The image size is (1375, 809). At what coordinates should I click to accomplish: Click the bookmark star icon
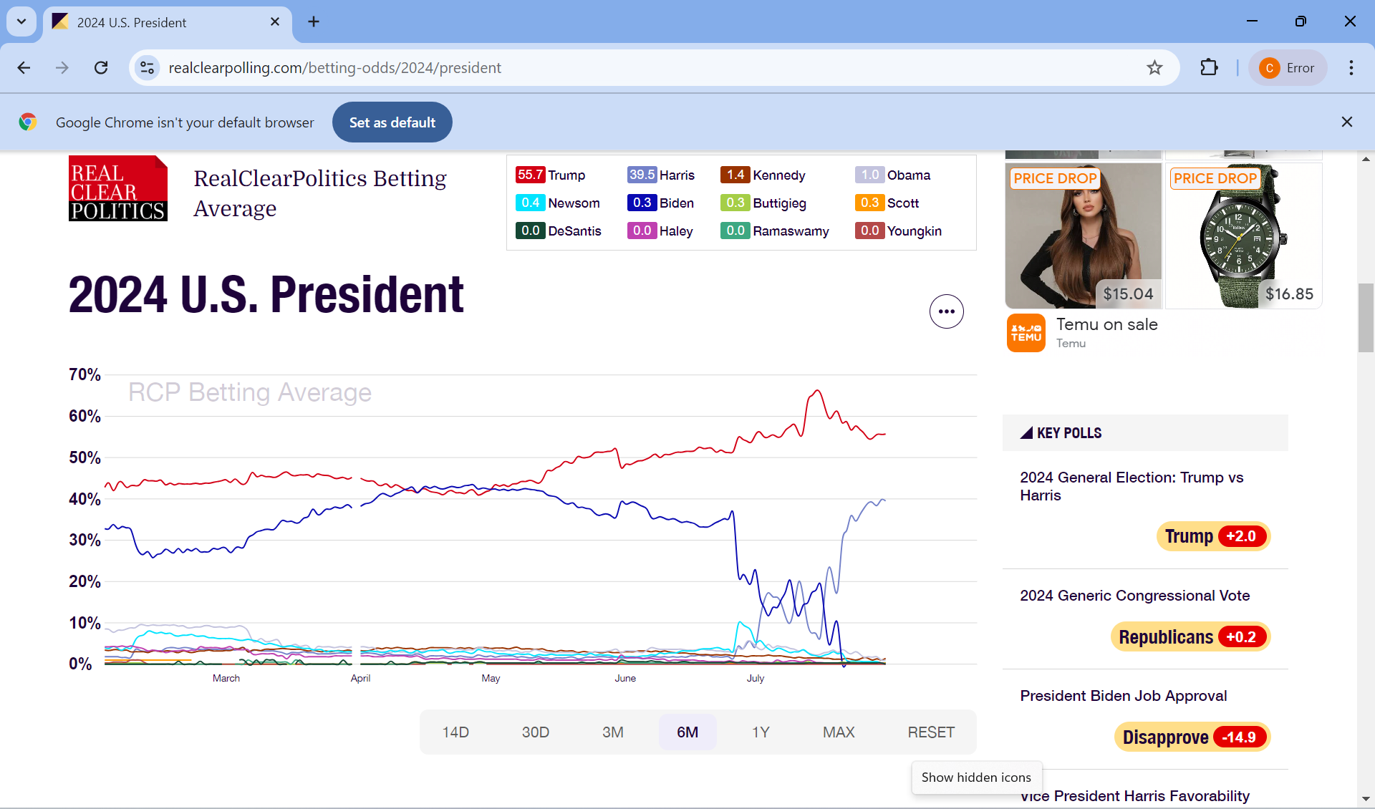(1154, 68)
